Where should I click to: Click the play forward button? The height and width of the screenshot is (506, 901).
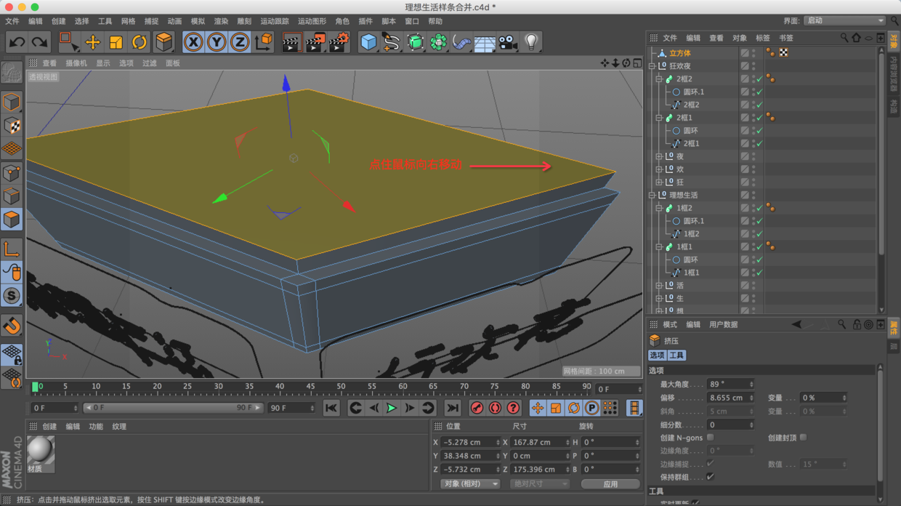tap(392, 409)
